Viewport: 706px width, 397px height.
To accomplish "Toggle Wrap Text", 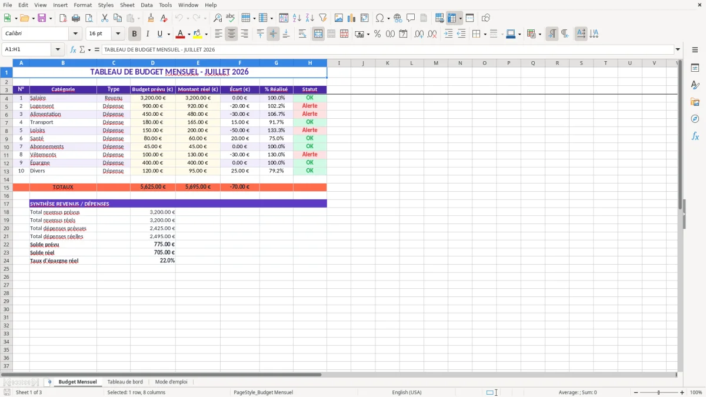I will point(302,34).
